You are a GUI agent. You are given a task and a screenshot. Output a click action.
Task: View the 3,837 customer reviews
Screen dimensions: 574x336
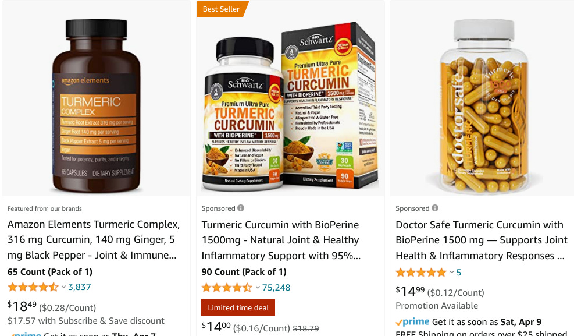pos(80,287)
